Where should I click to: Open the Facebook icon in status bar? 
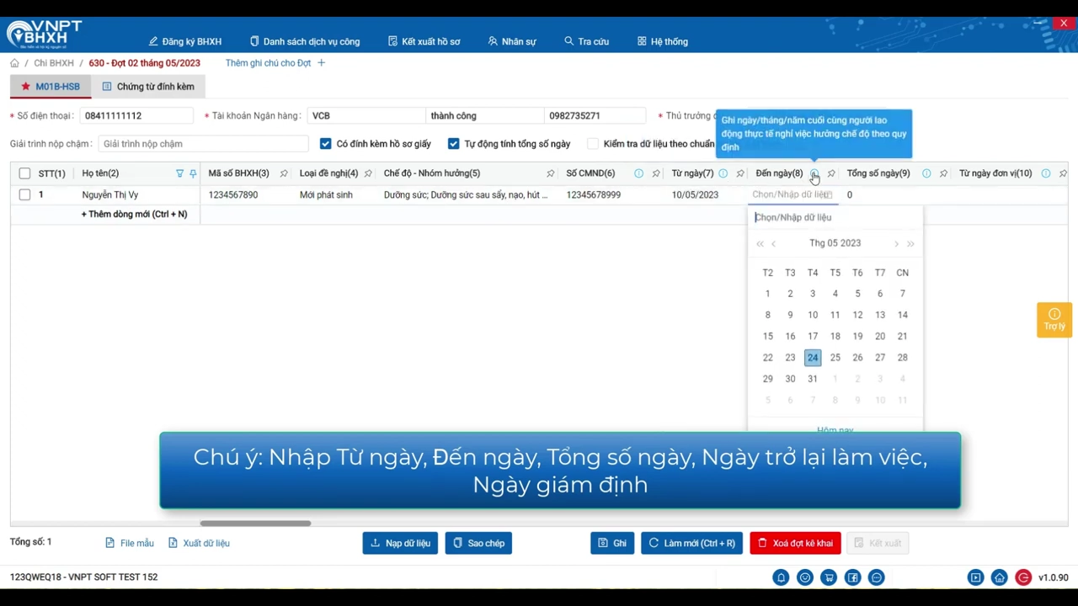(853, 577)
